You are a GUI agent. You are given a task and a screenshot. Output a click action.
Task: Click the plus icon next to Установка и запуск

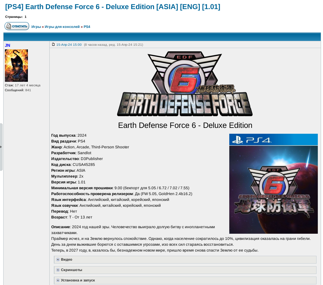point(58,280)
